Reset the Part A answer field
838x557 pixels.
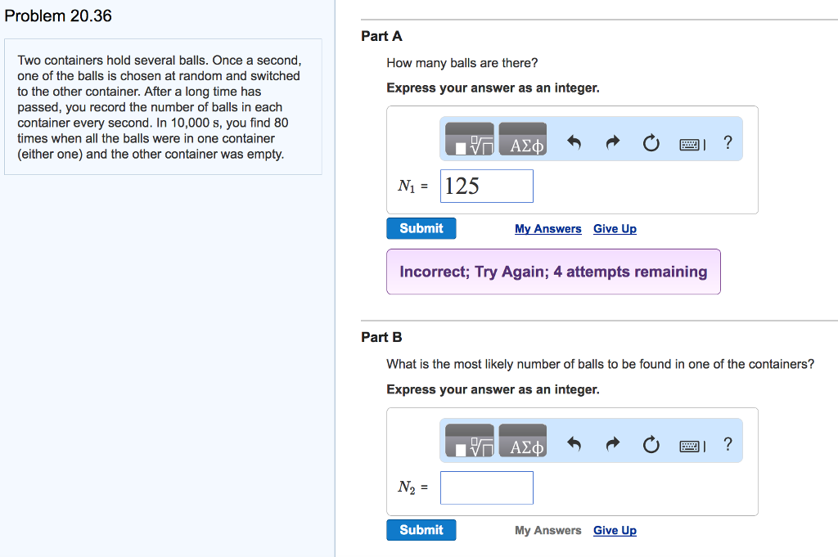651,144
